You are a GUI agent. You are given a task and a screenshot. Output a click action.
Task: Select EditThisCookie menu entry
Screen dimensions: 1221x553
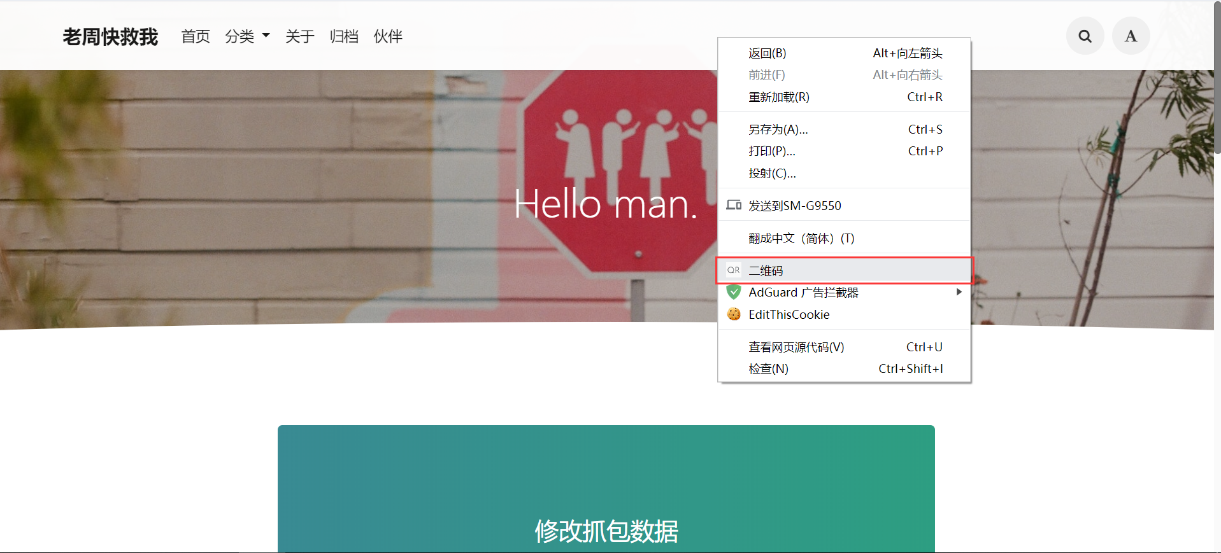(844, 314)
